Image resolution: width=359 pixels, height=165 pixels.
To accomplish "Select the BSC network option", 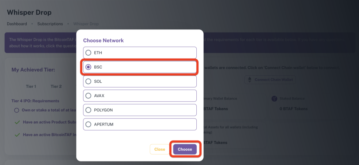I will pyautogui.click(x=140, y=67).
